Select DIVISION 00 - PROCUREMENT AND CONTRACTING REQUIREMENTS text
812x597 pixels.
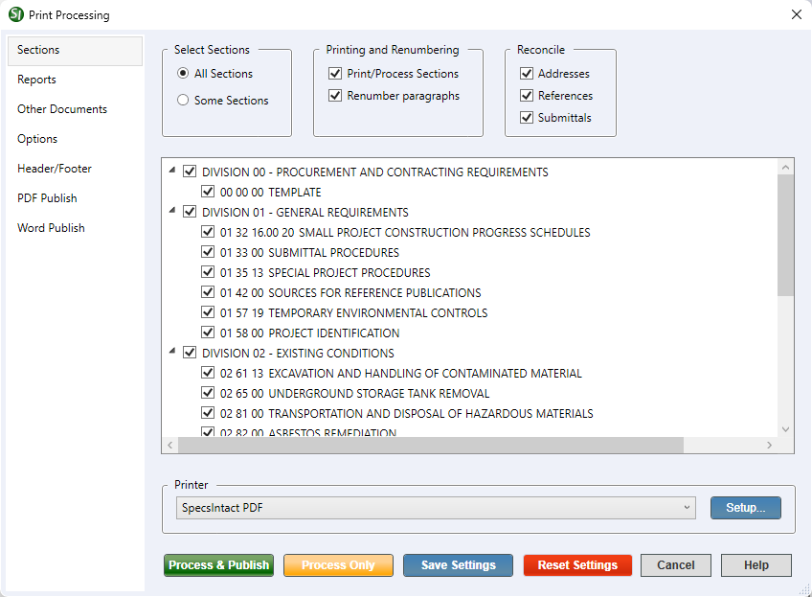tap(375, 172)
